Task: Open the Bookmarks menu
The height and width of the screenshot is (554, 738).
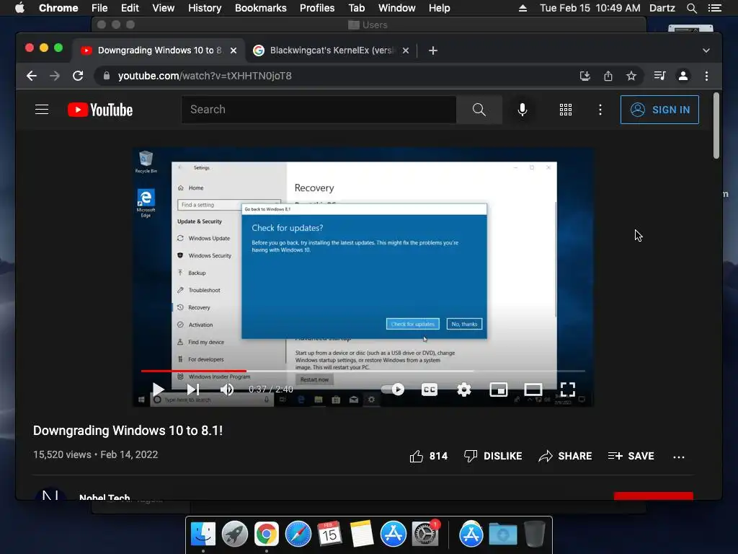Action: coord(261,8)
